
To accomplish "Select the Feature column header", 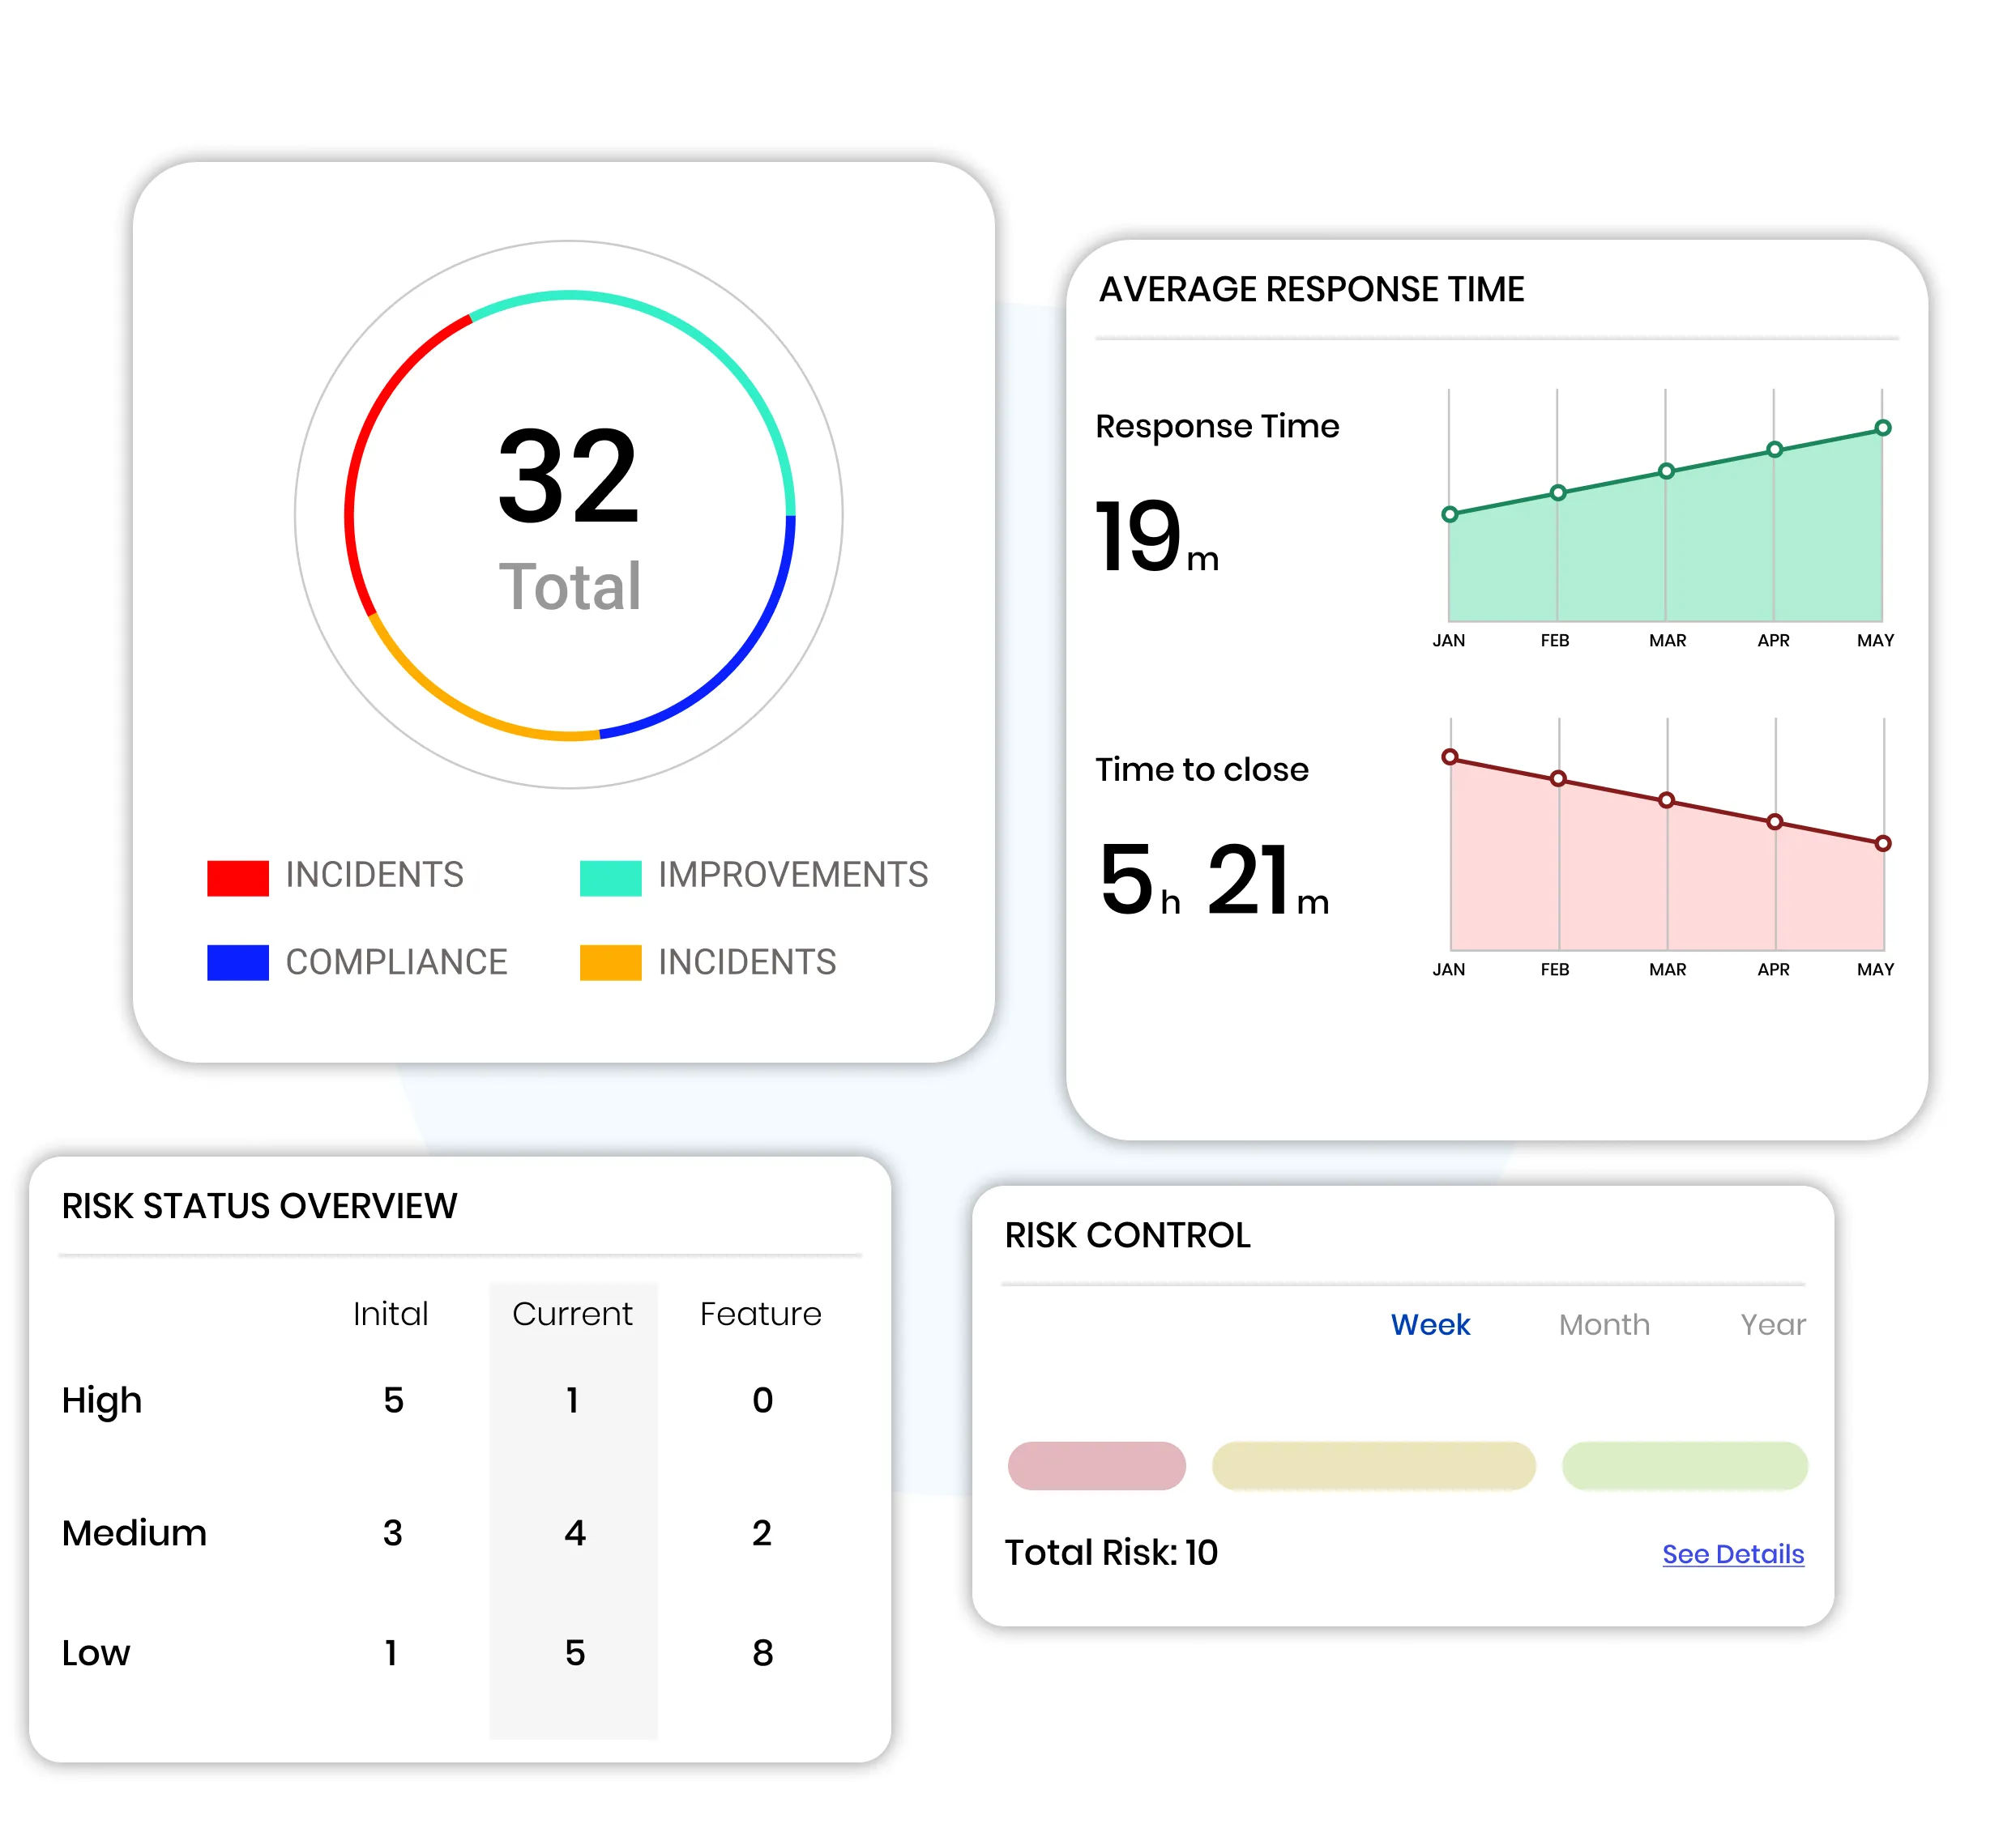I will click(760, 1313).
